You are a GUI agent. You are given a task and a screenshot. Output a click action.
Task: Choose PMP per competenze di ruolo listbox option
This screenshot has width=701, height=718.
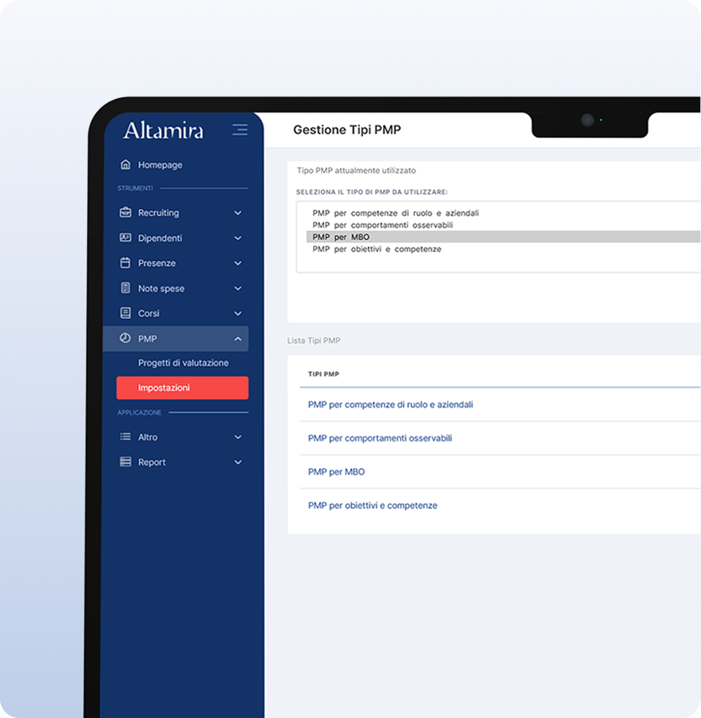tap(395, 213)
